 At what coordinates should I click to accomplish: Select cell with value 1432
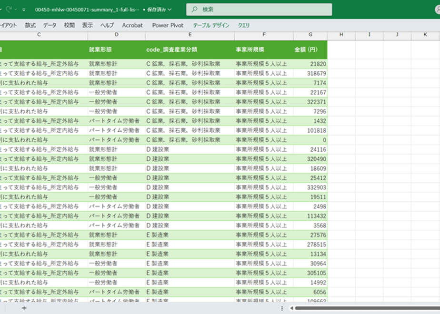[310, 121]
